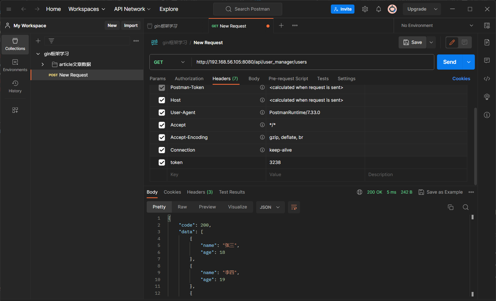
Task: Change the JSON response format
Action: click(270, 207)
